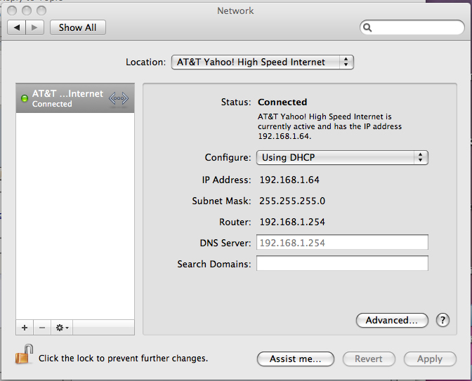Click the Location: label
Screen dimensions: 472x381
[x=145, y=62]
